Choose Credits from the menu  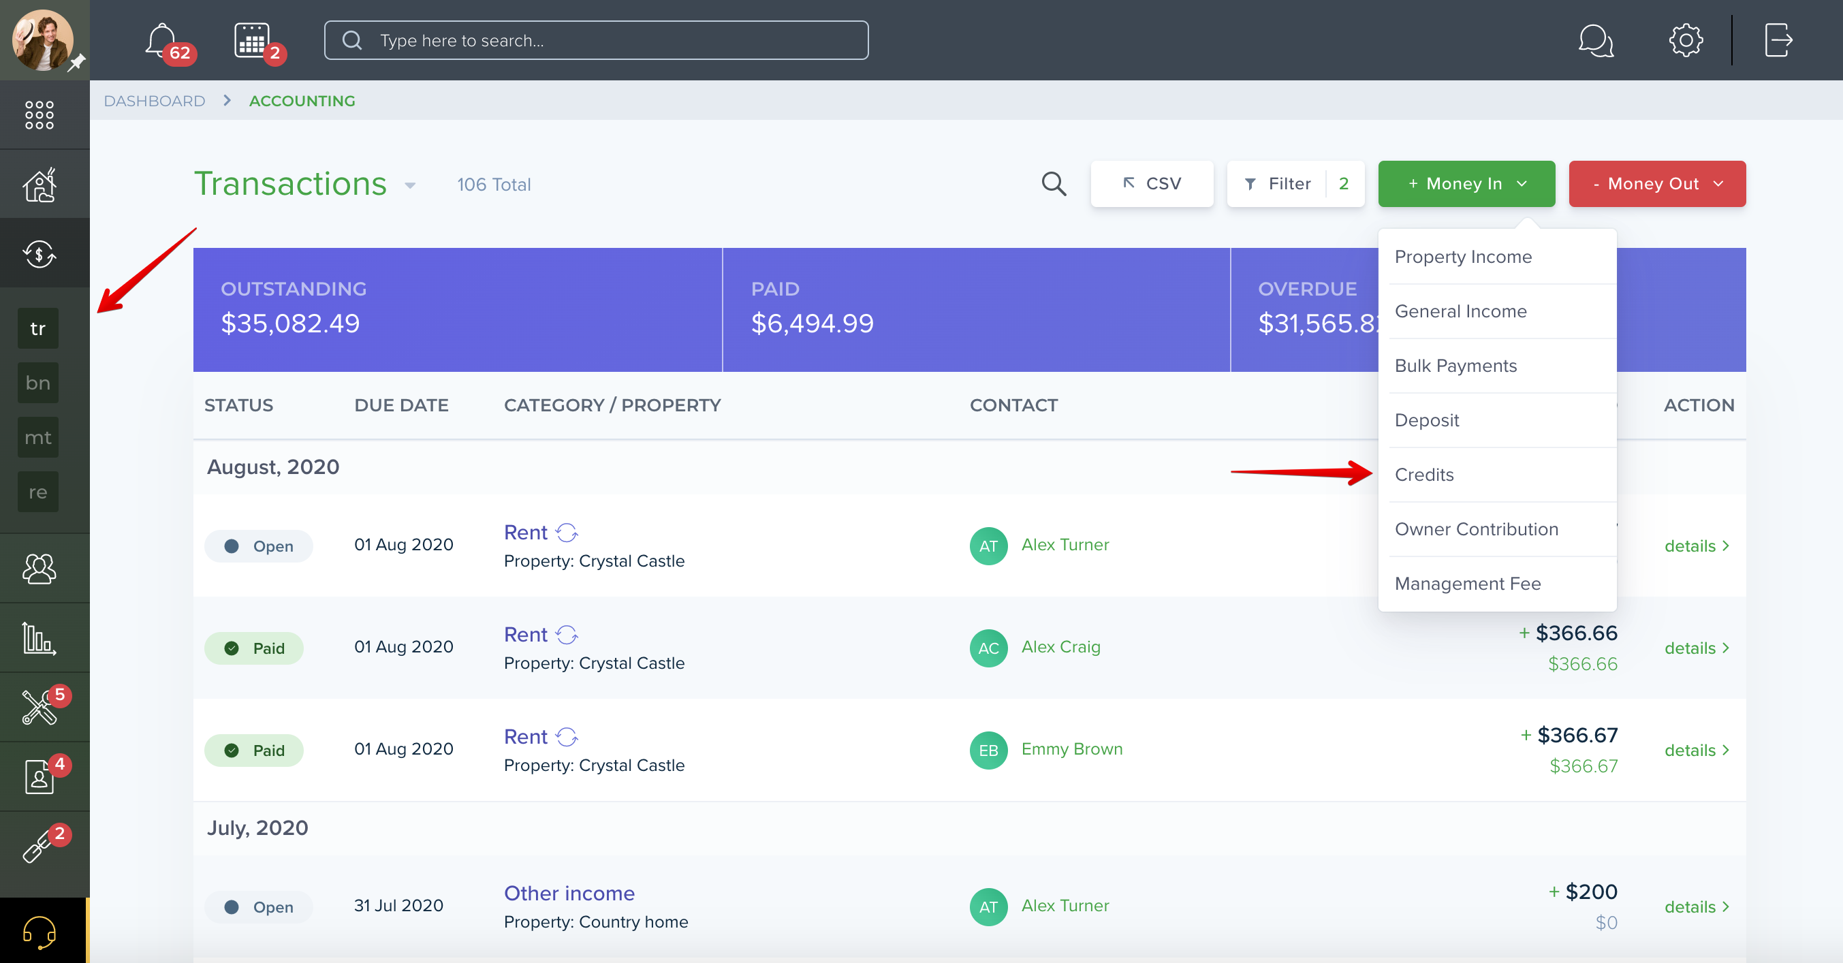click(x=1496, y=474)
